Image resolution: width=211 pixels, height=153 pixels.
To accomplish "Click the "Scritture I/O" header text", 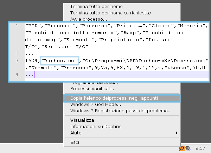I will (x=65, y=47).
